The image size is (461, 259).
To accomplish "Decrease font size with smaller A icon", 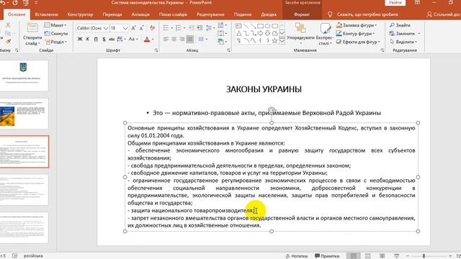I will point(142,28).
